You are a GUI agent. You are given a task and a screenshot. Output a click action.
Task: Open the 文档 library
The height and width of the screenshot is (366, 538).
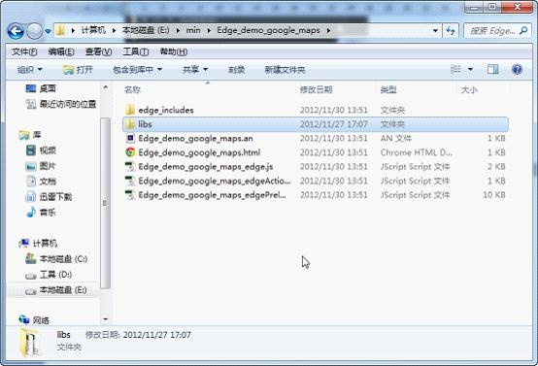click(x=48, y=182)
